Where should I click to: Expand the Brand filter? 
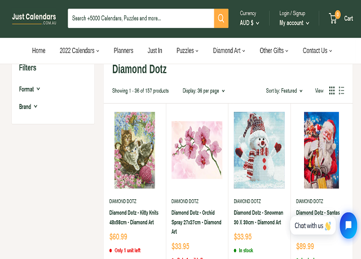point(28,106)
